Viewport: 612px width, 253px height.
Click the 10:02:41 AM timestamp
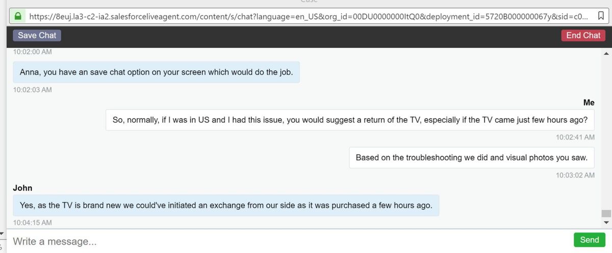tap(575, 137)
